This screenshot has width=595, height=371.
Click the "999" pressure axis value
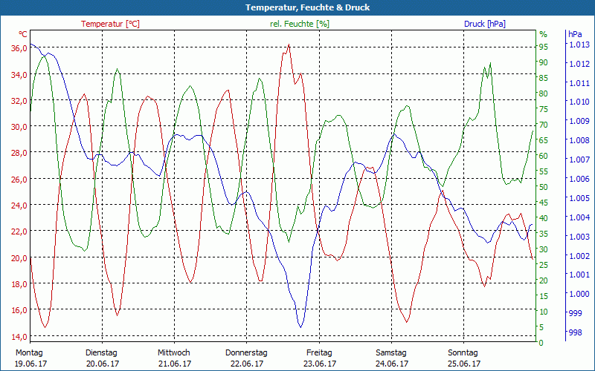[575, 313]
